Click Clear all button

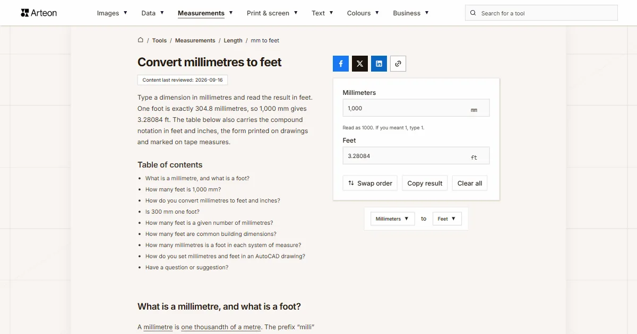[x=470, y=183]
